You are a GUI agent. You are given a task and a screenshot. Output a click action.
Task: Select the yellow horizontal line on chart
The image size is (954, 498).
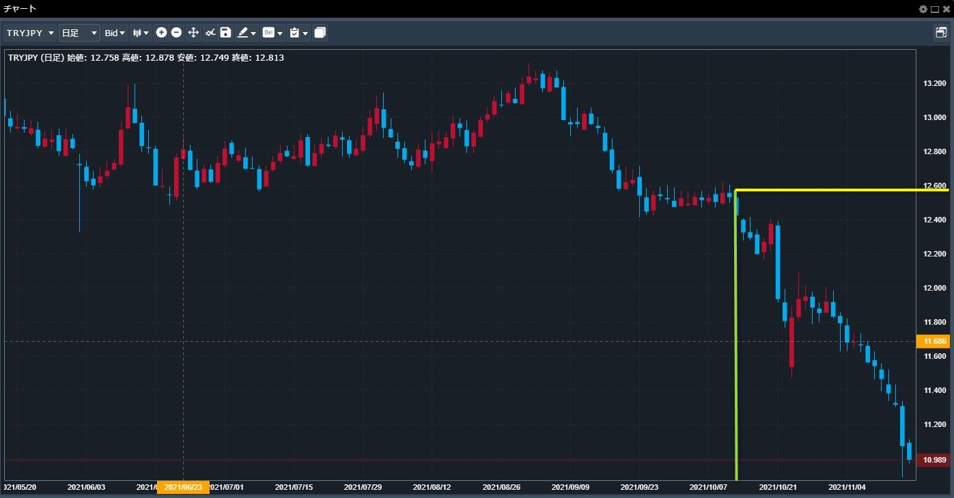tap(840, 190)
